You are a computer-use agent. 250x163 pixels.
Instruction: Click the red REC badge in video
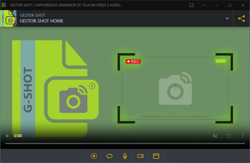(x=133, y=61)
